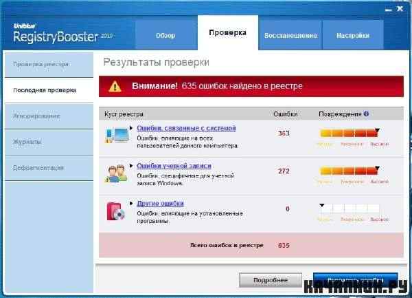The height and width of the screenshot is (298, 412).
Task: Click the Ошибки column header
Action: (286, 114)
